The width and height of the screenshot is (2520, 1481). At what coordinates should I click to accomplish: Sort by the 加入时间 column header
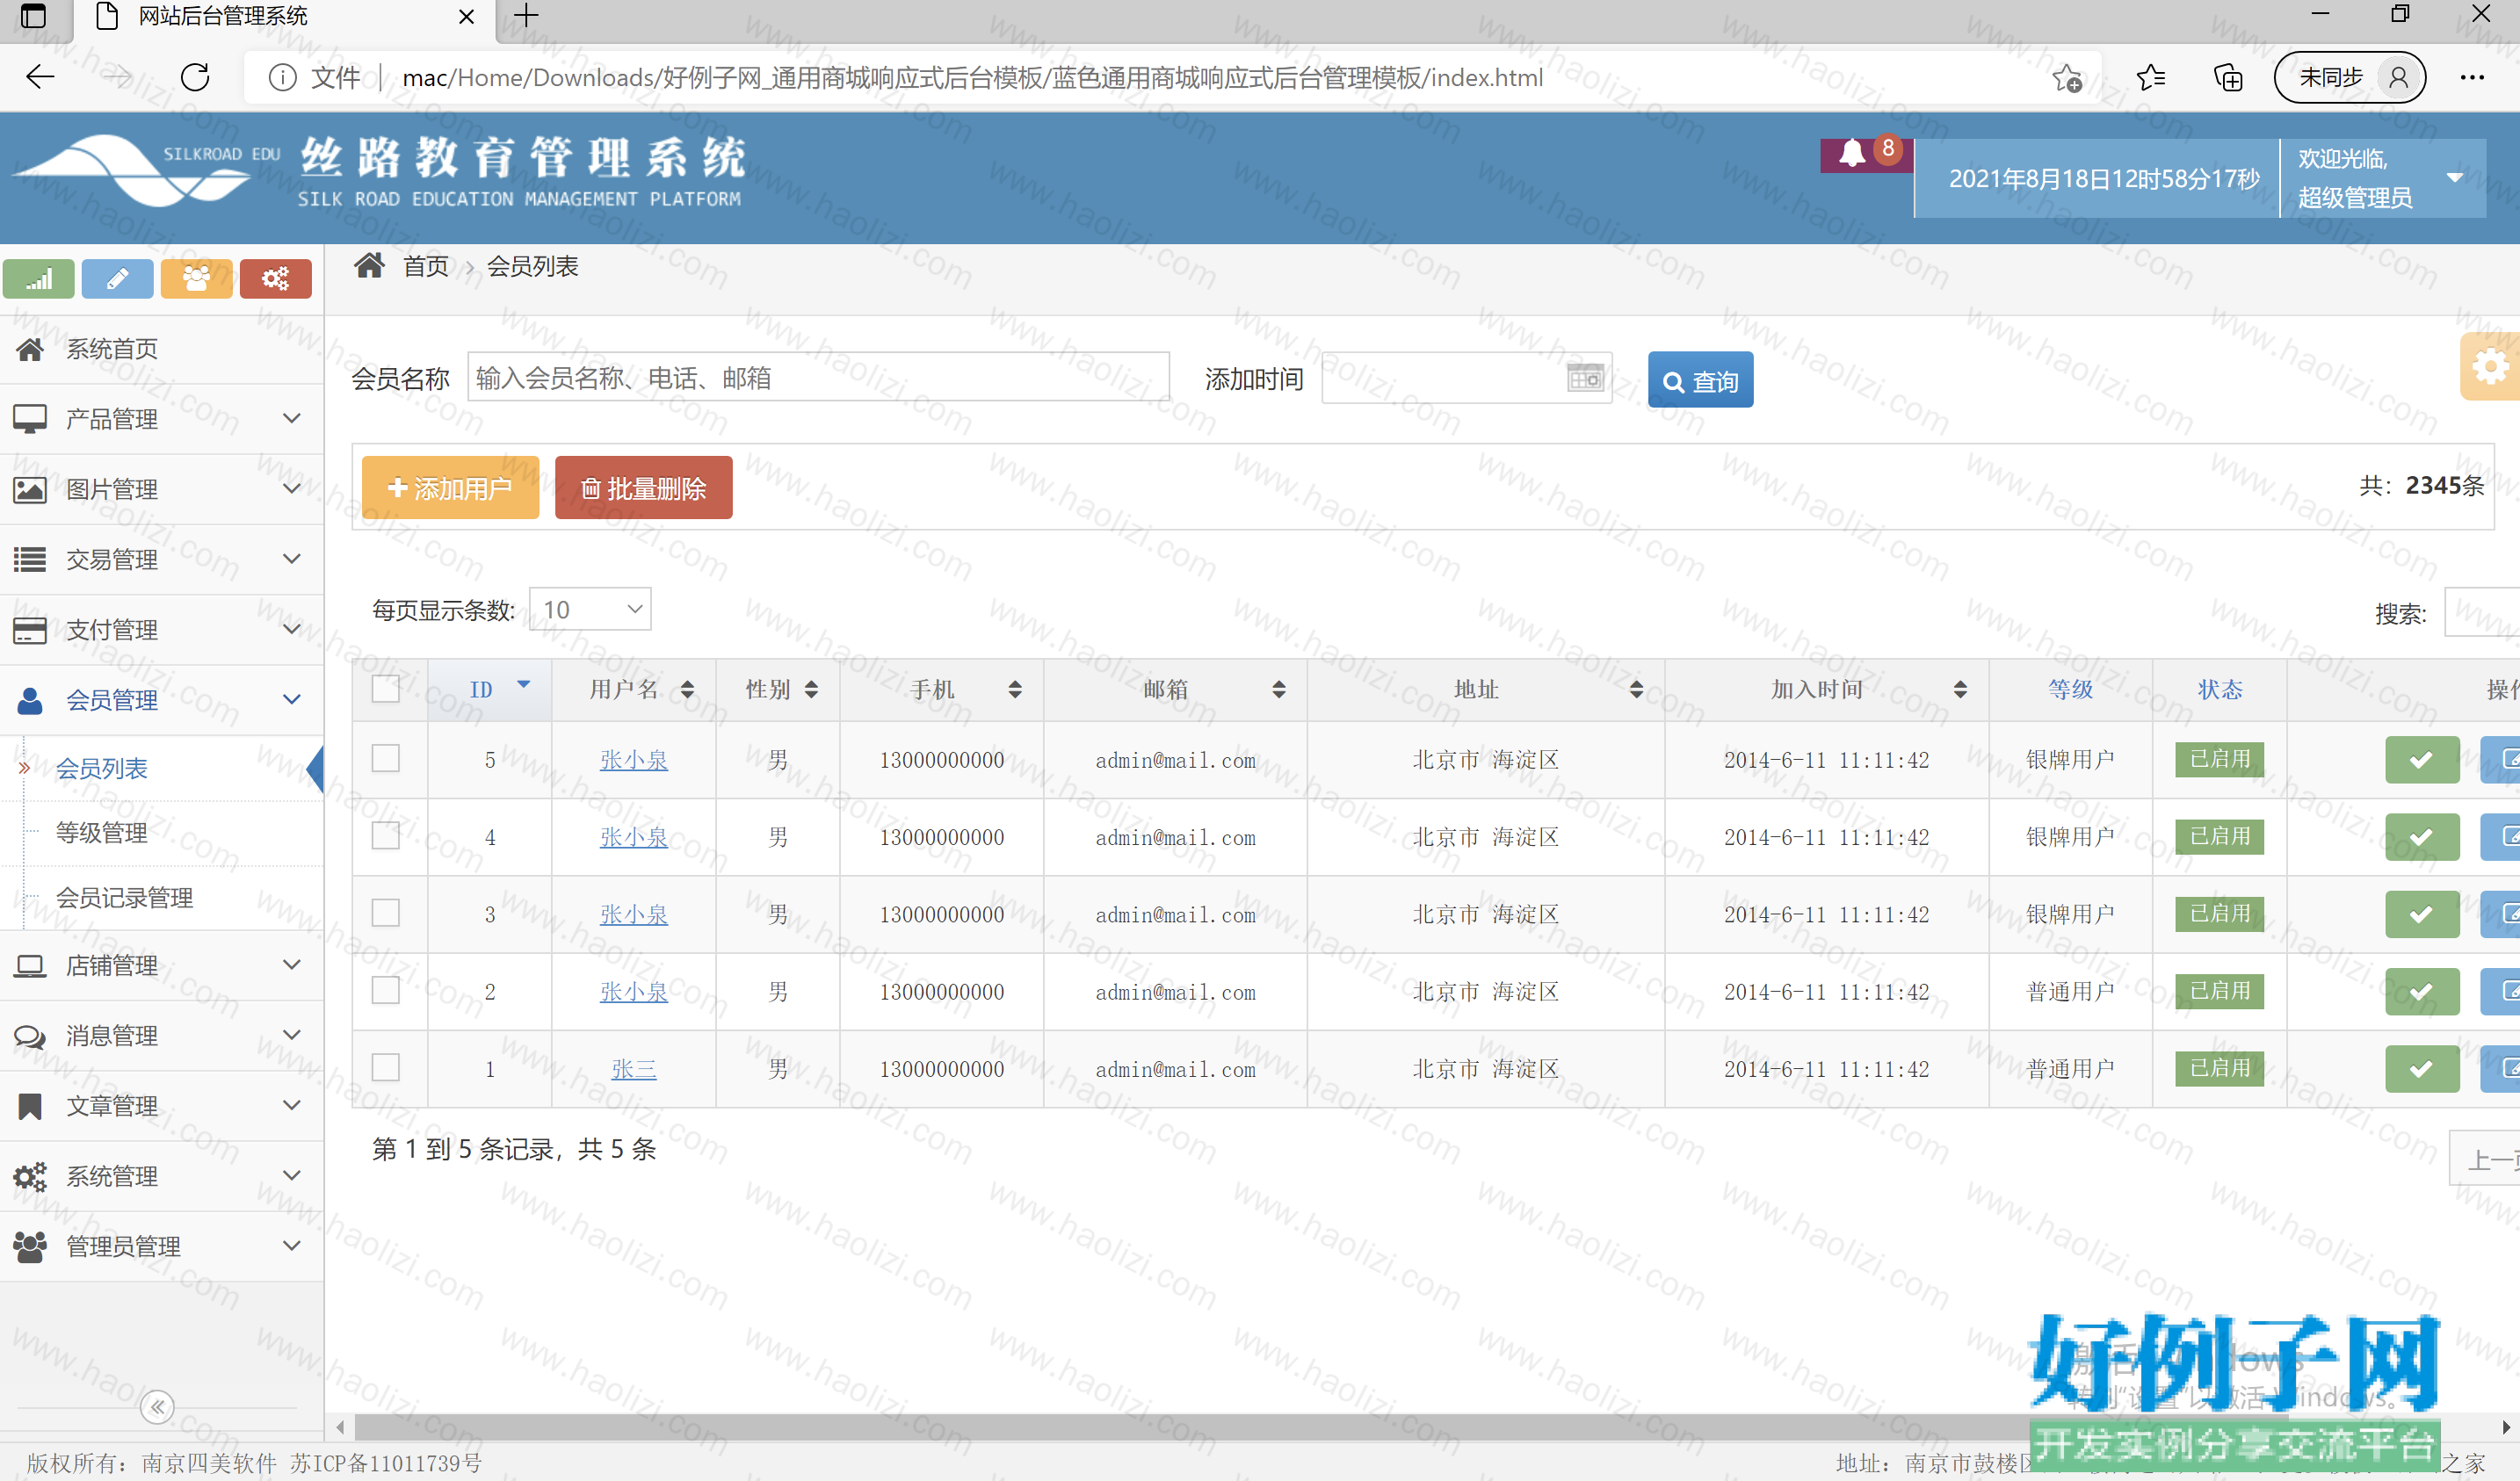[1826, 689]
